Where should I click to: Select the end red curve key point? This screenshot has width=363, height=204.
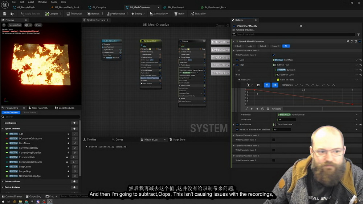[x=352, y=104]
